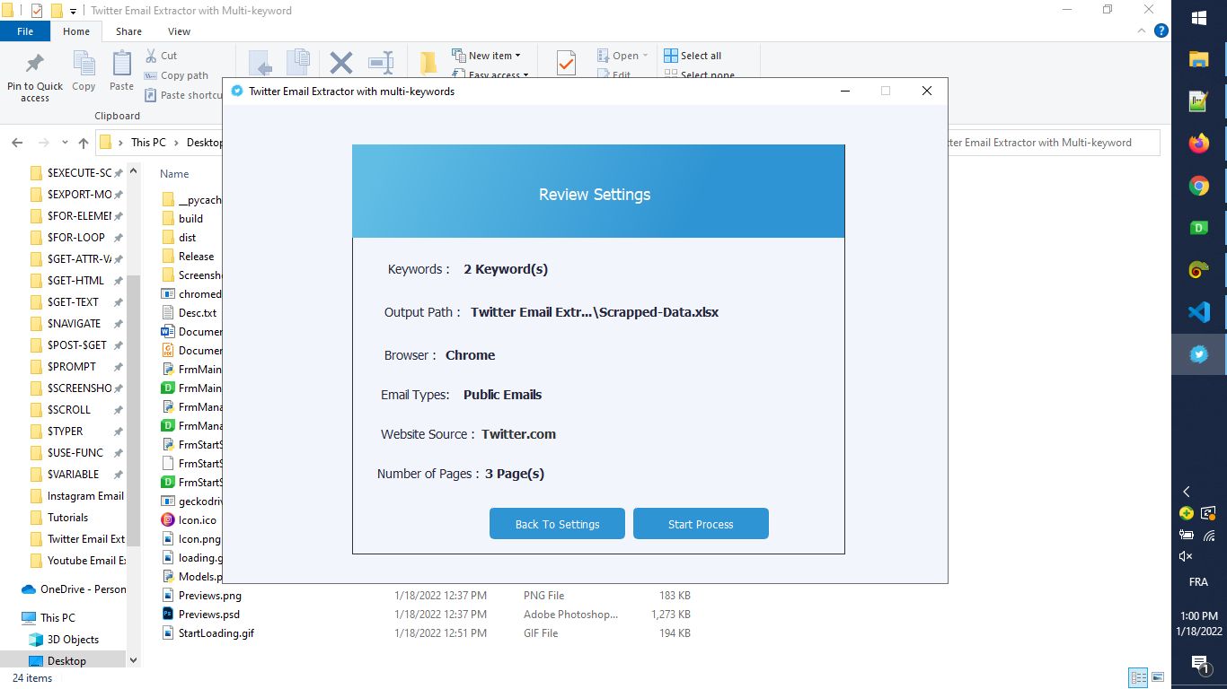Select the Previews.psd Photoshop file
The height and width of the screenshot is (689, 1227).
[201, 615]
